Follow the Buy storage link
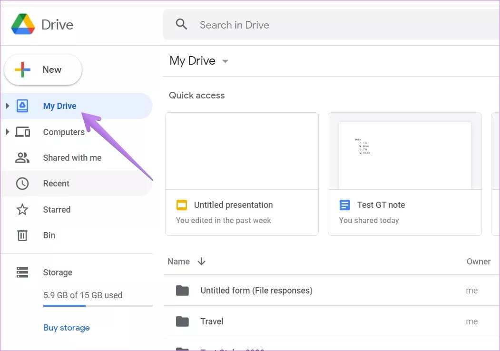The width and height of the screenshot is (500, 351). (x=66, y=328)
